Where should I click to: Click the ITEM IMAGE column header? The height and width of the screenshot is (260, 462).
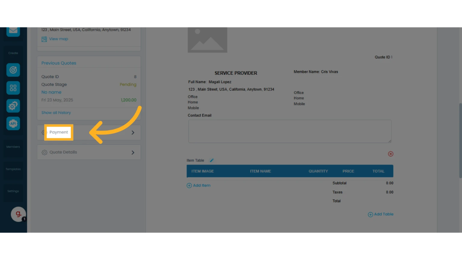click(203, 171)
